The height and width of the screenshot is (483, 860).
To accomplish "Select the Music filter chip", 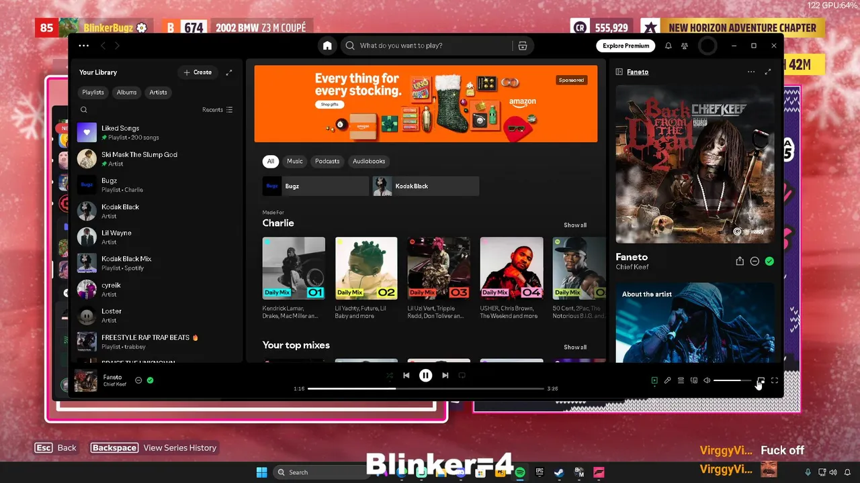I will [295, 161].
